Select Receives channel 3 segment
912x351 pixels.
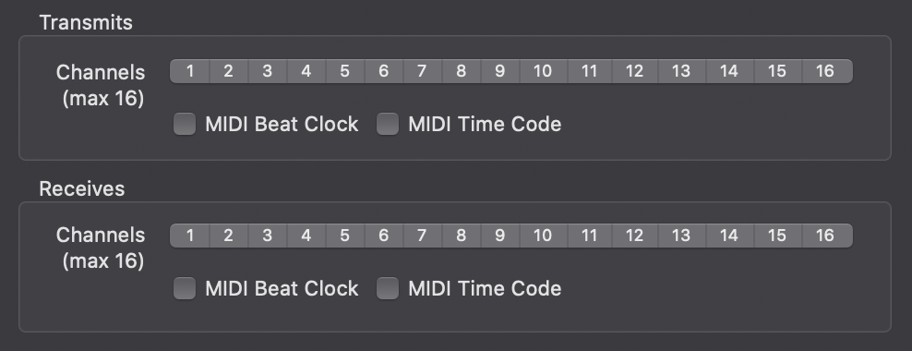point(268,236)
